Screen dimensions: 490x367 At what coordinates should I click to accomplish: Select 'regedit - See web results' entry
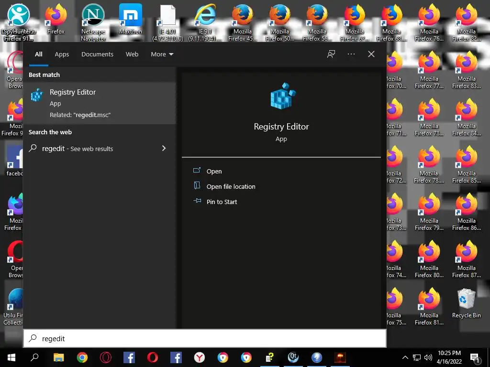pos(100,149)
